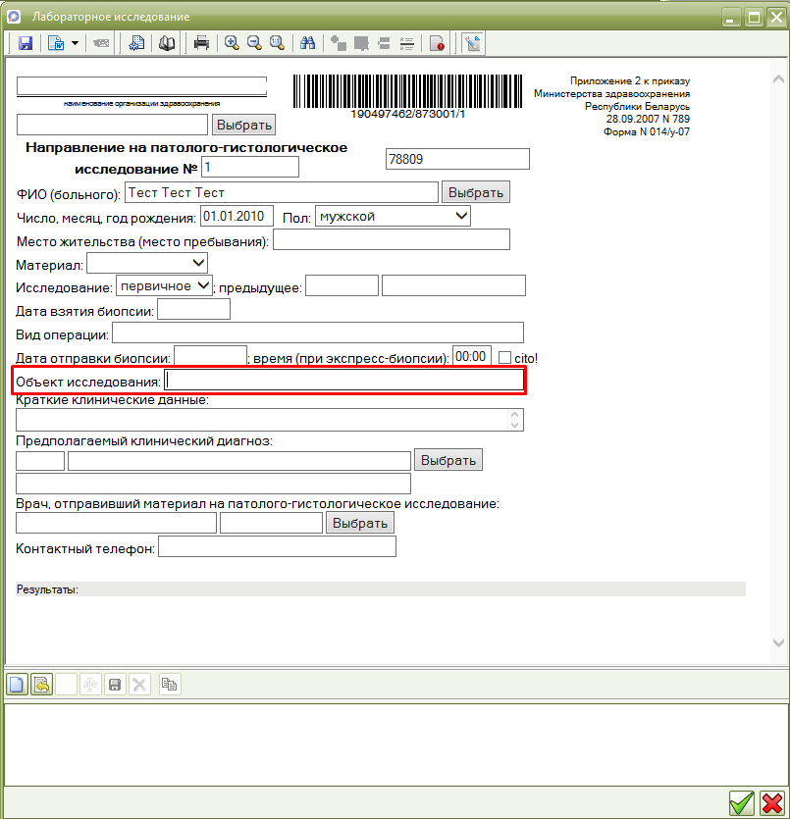Click the new blank page icon in bottom toolbar
The height and width of the screenshot is (819, 790).
point(17,684)
